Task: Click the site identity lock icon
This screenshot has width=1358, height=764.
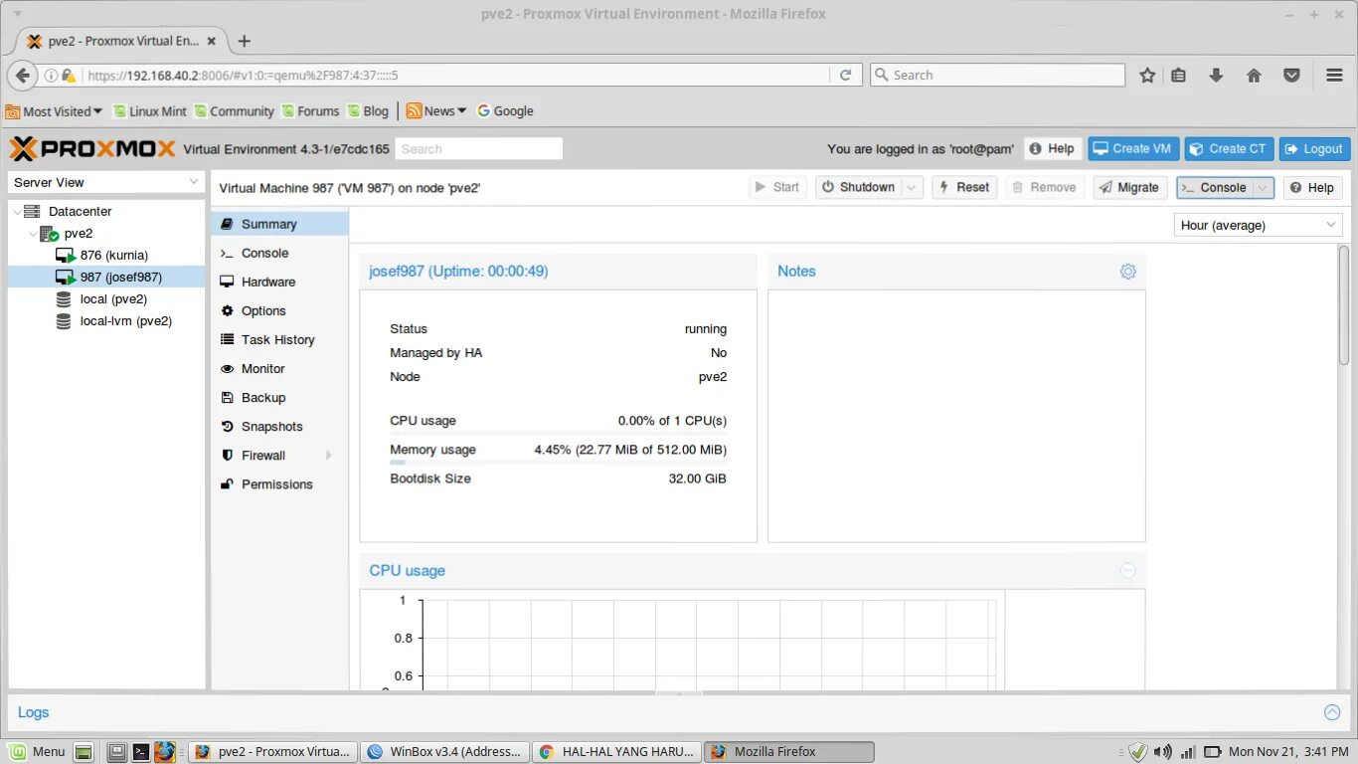Action: click(x=69, y=75)
